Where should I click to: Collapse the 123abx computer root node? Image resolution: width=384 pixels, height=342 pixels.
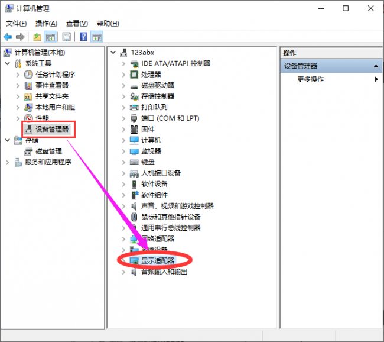pos(113,53)
